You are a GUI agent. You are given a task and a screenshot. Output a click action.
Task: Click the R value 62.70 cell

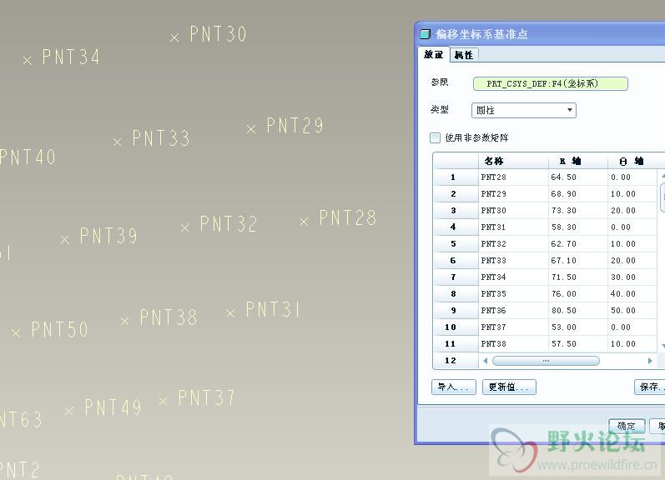coord(578,243)
